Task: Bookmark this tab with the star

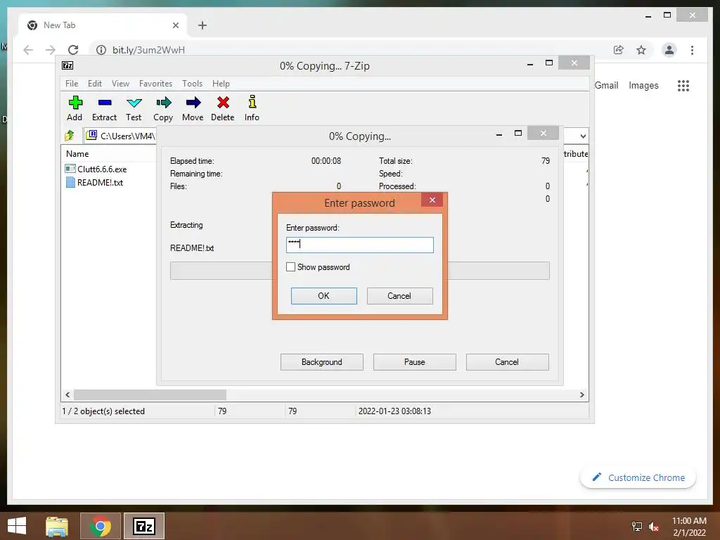Action: pyautogui.click(x=641, y=50)
